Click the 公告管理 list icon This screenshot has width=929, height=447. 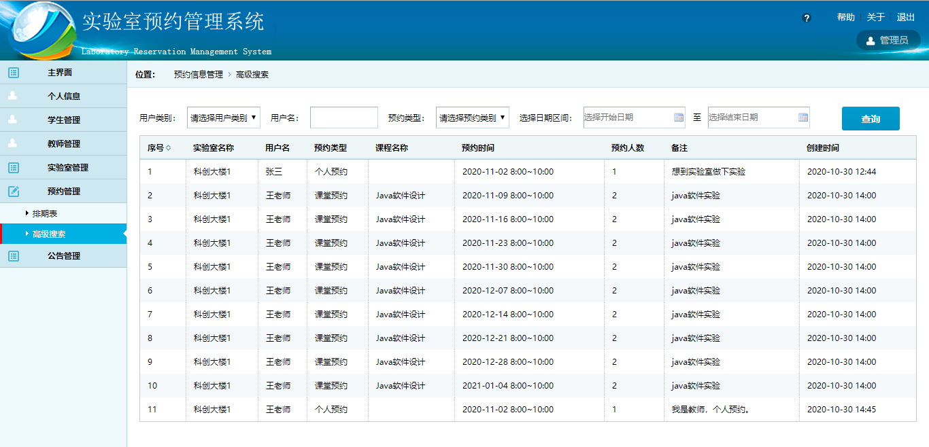(14, 256)
